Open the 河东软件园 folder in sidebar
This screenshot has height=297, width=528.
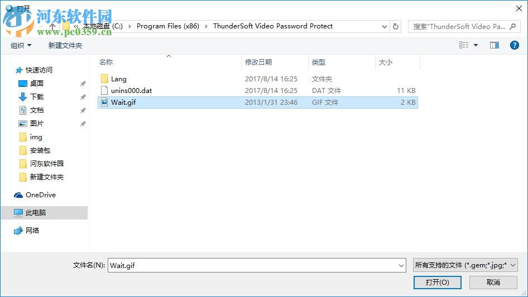pos(46,163)
